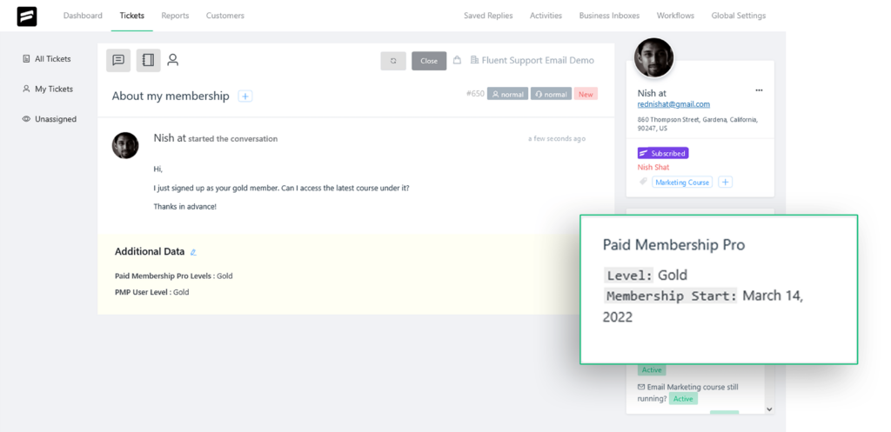Click the customer address text
Image resolution: width=891 pixels, height=432 pixels.
pos(697,123)
